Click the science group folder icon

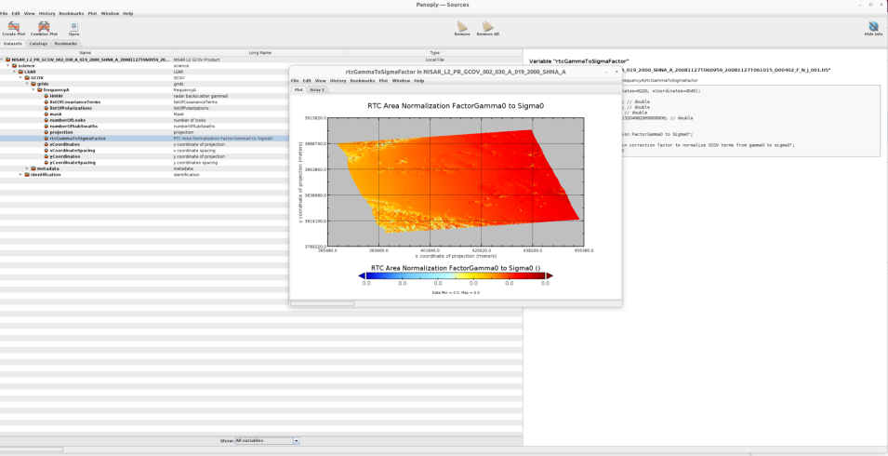(15, 66)
